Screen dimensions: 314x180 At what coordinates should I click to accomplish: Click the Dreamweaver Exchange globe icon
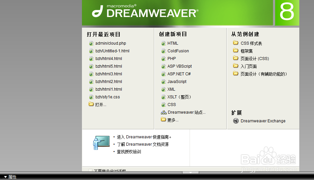(236, 121)
